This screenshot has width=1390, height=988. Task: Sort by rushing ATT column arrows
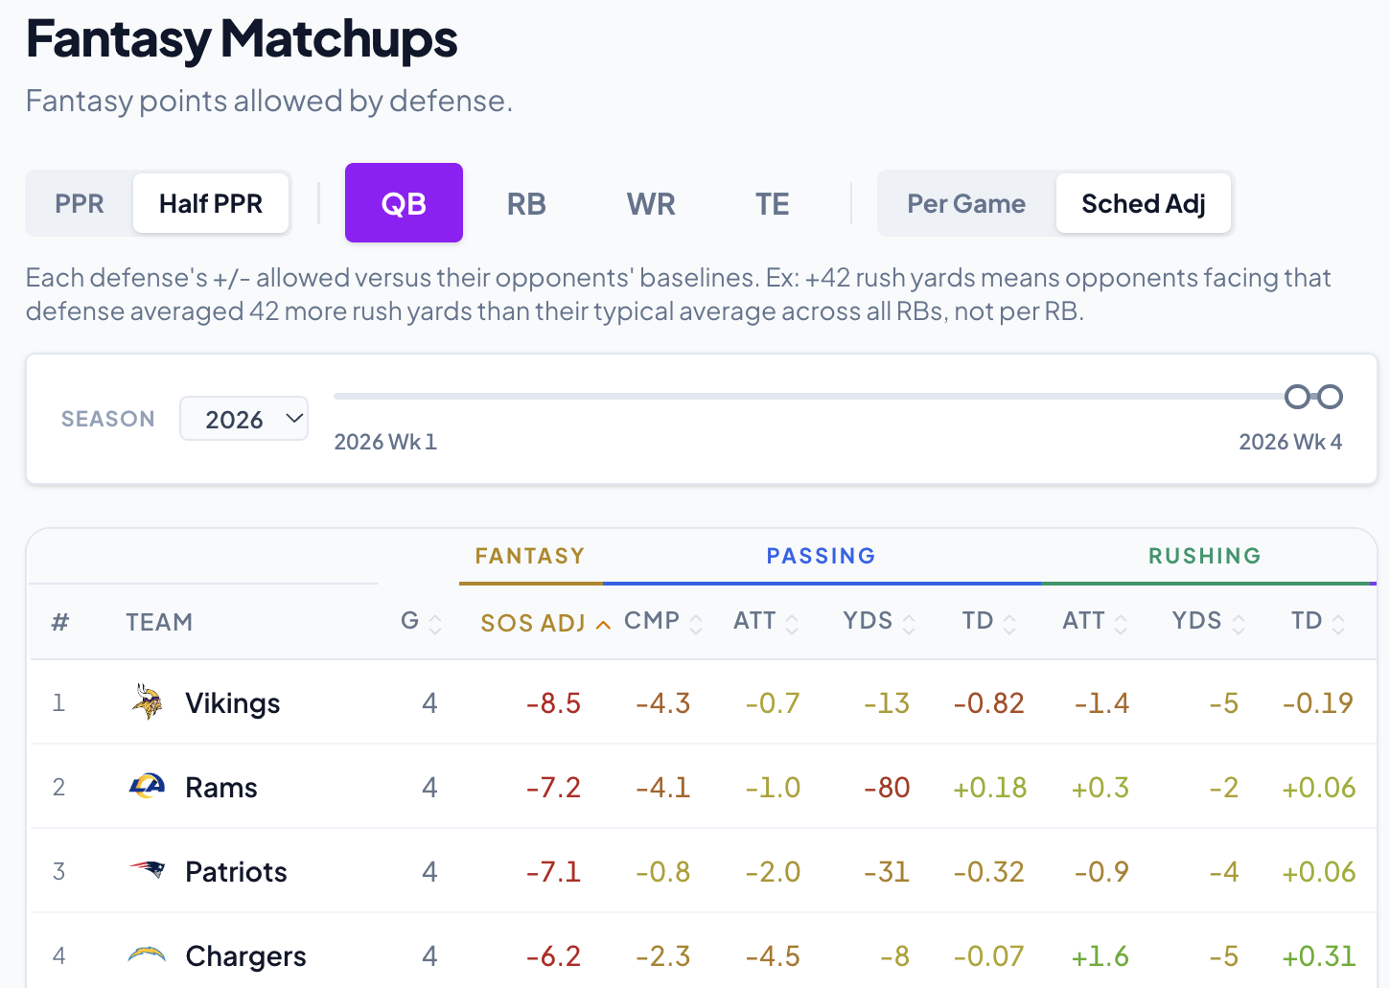(x=1120, y=624)
